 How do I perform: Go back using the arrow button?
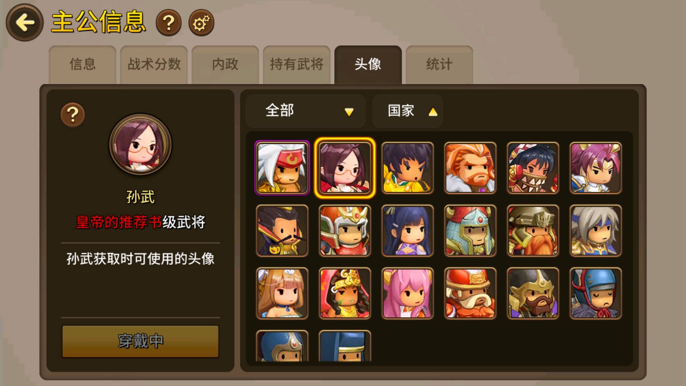(x=24, y=23)
